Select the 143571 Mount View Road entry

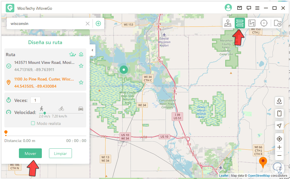[x=44, y=66]
